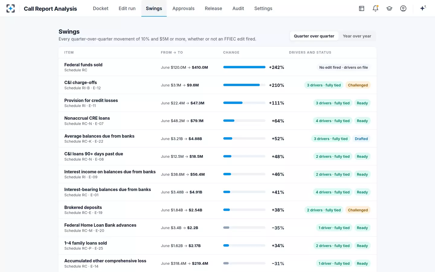
Task: Open the layout panel icon in header
Action: click(362, 8)
